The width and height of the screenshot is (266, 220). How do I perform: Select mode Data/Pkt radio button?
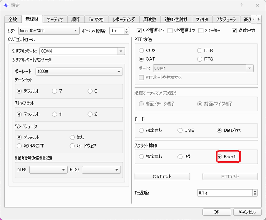pos(219,130)
